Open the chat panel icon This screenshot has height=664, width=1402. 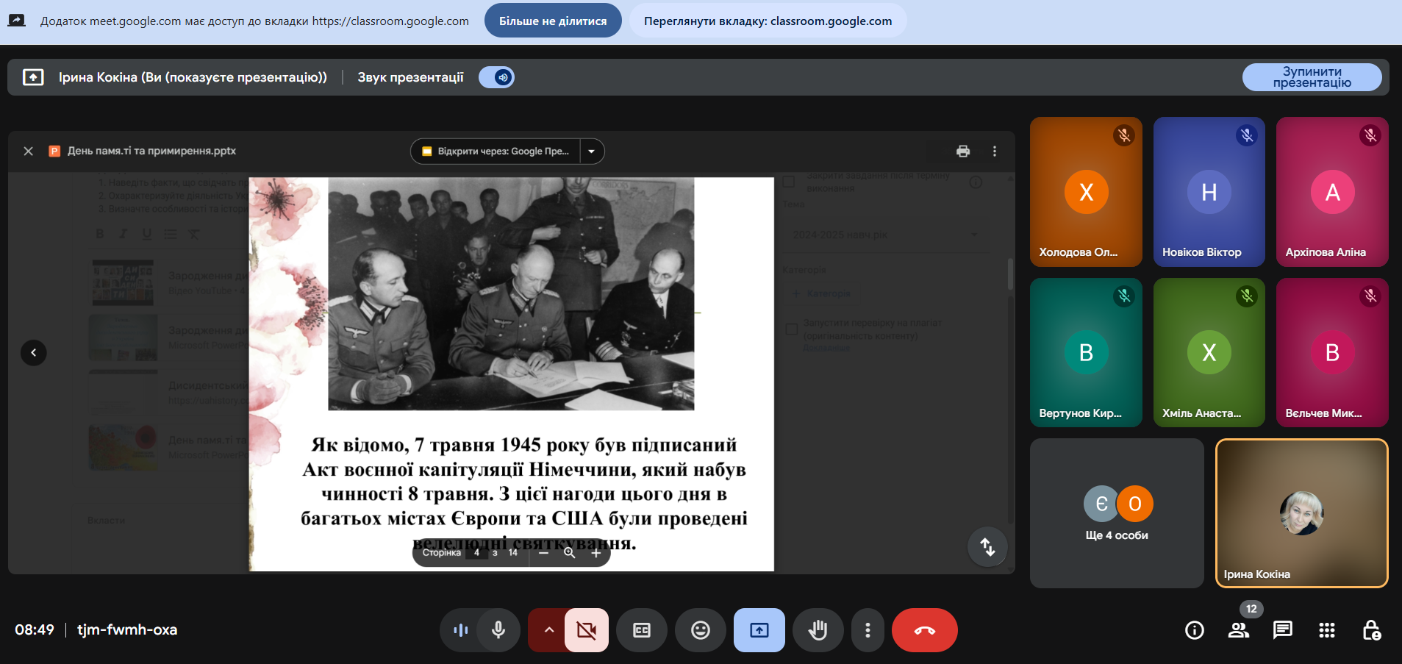point(1282,630)
